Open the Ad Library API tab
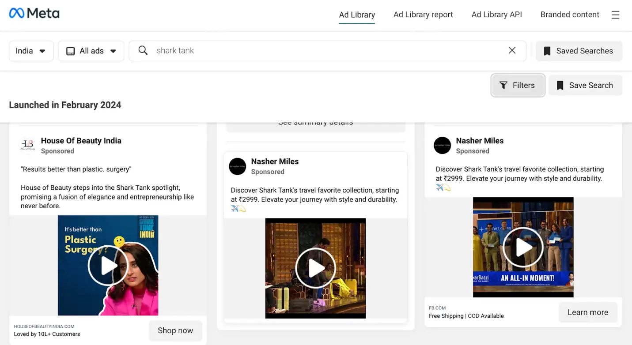Image resolution: width=632 pixels, height=345 pixels. click(x=496, y=15)
